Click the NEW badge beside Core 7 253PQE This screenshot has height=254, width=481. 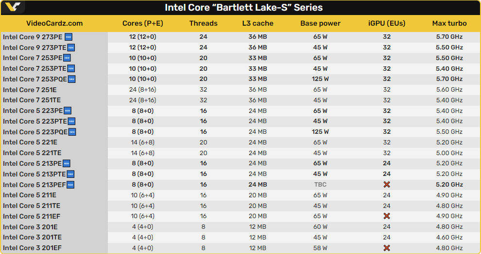click(x=71, y=79)
